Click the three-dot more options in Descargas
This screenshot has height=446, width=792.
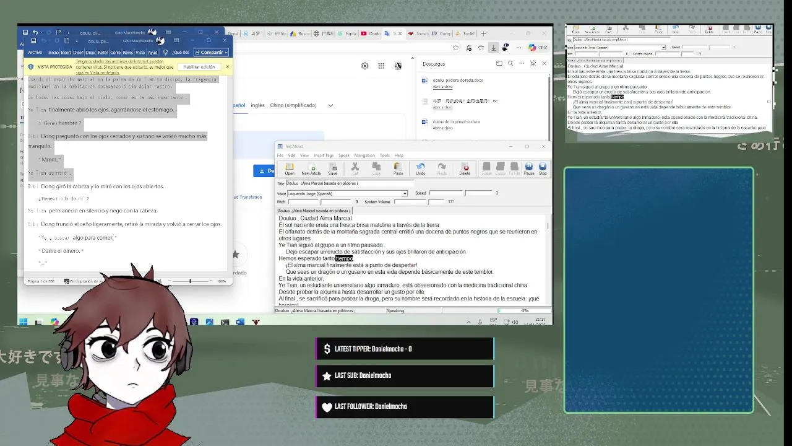click(x=522, y=63)
